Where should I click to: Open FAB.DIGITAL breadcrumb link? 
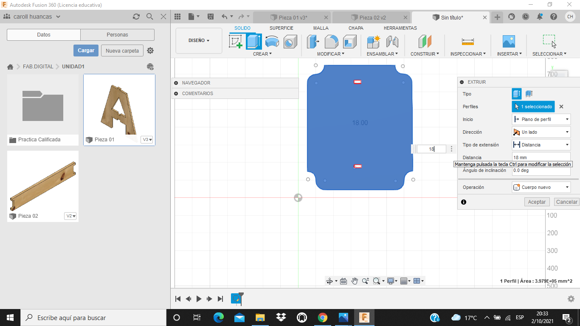pos(38,67)
